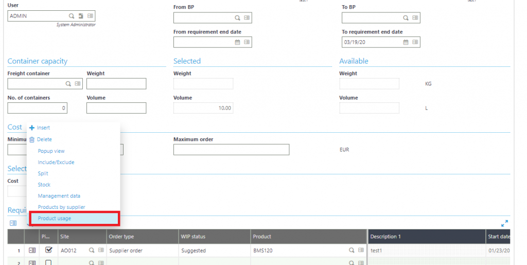Select the 'Supplier order' cell in row 1

click(x=143, y=251)
